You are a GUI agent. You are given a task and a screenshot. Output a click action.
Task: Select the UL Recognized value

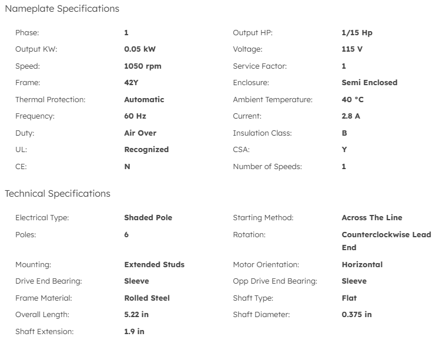tap(146, 150)
